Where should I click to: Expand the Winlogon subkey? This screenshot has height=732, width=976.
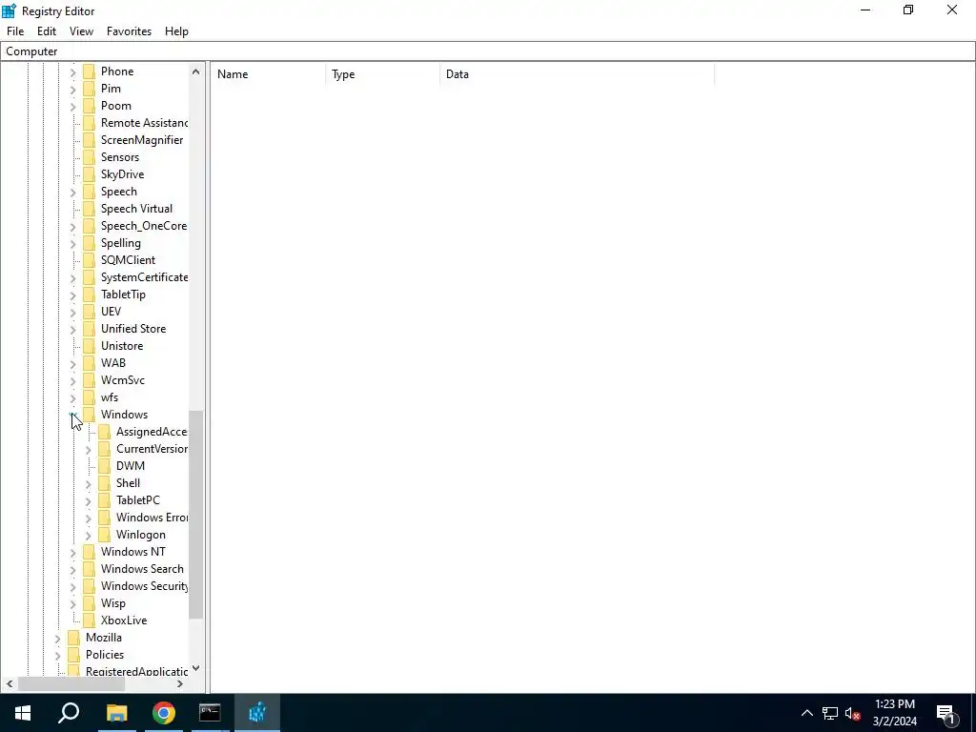[88, 536]
